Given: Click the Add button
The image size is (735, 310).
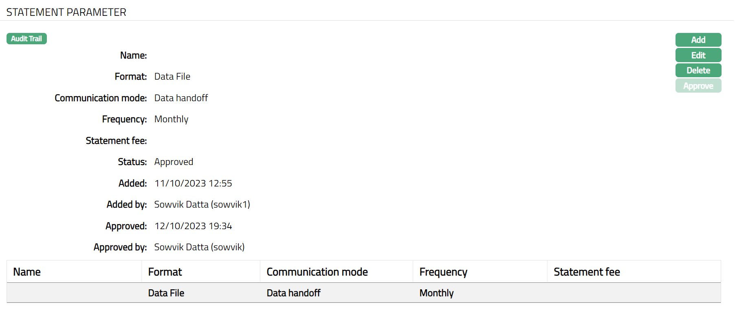Looking at the screenshot, I should 698,40.
